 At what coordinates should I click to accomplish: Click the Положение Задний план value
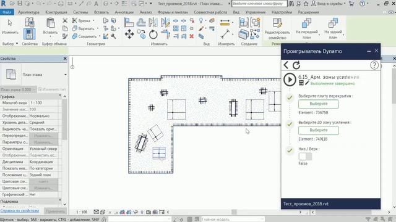(x=43, y=175)
